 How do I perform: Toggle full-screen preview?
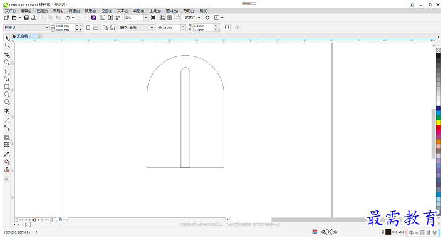[153, 18]
